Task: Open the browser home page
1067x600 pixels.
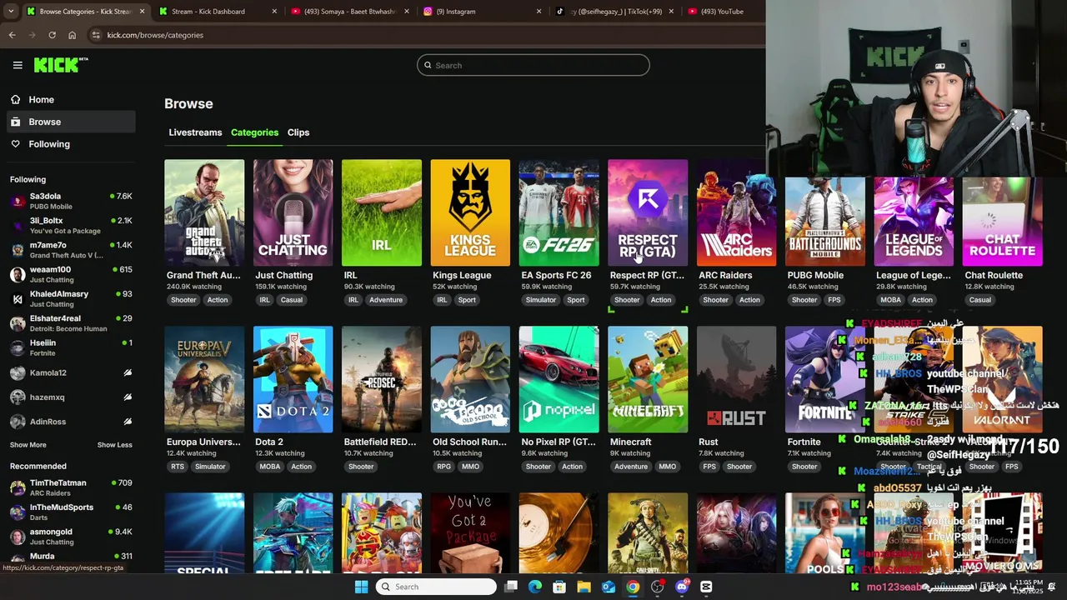Action: [x=72, y=35]
